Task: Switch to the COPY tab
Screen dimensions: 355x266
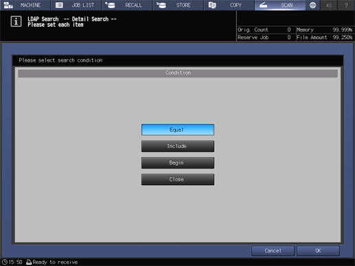Action: point(229,5)
